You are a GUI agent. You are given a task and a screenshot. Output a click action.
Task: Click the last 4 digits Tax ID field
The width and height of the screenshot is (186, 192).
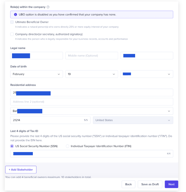click(92, 154)
